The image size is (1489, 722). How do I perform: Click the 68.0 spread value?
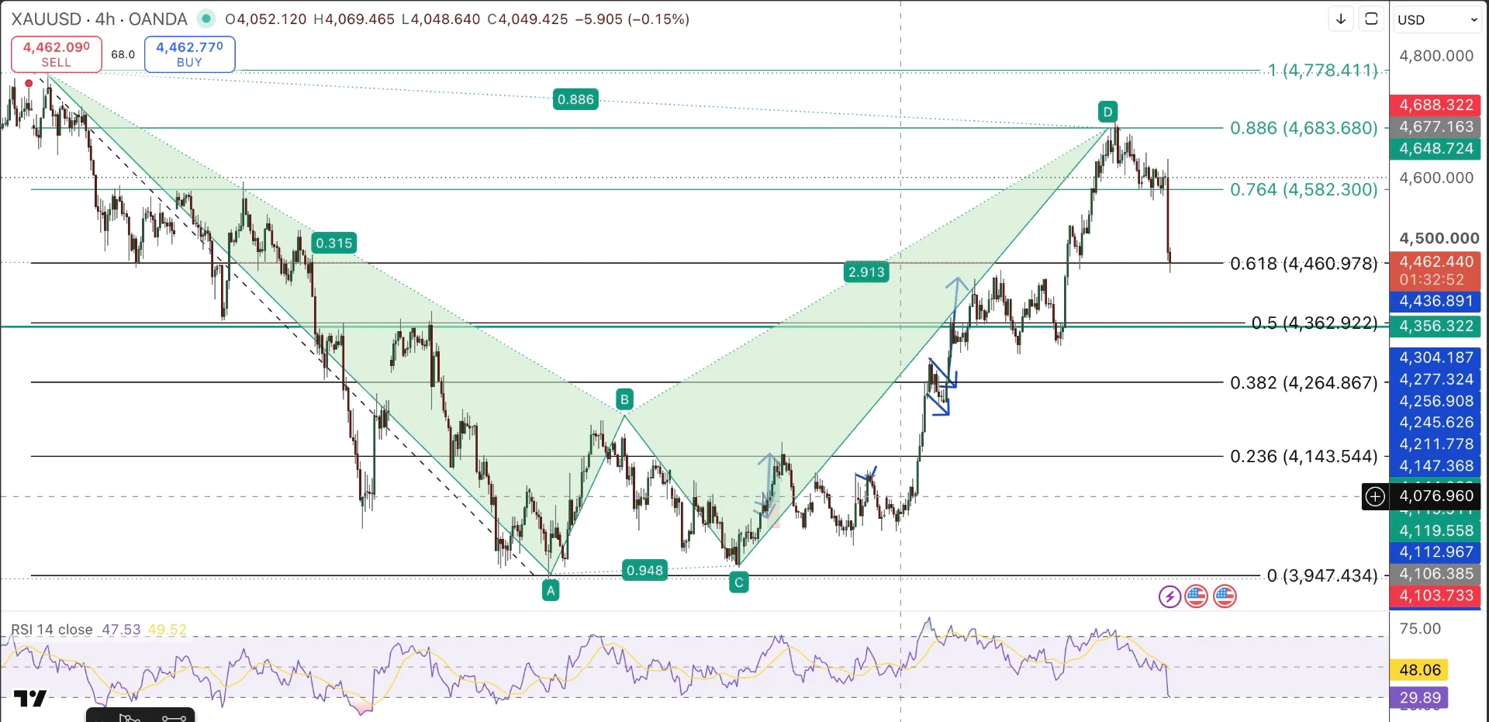point(123,54)
